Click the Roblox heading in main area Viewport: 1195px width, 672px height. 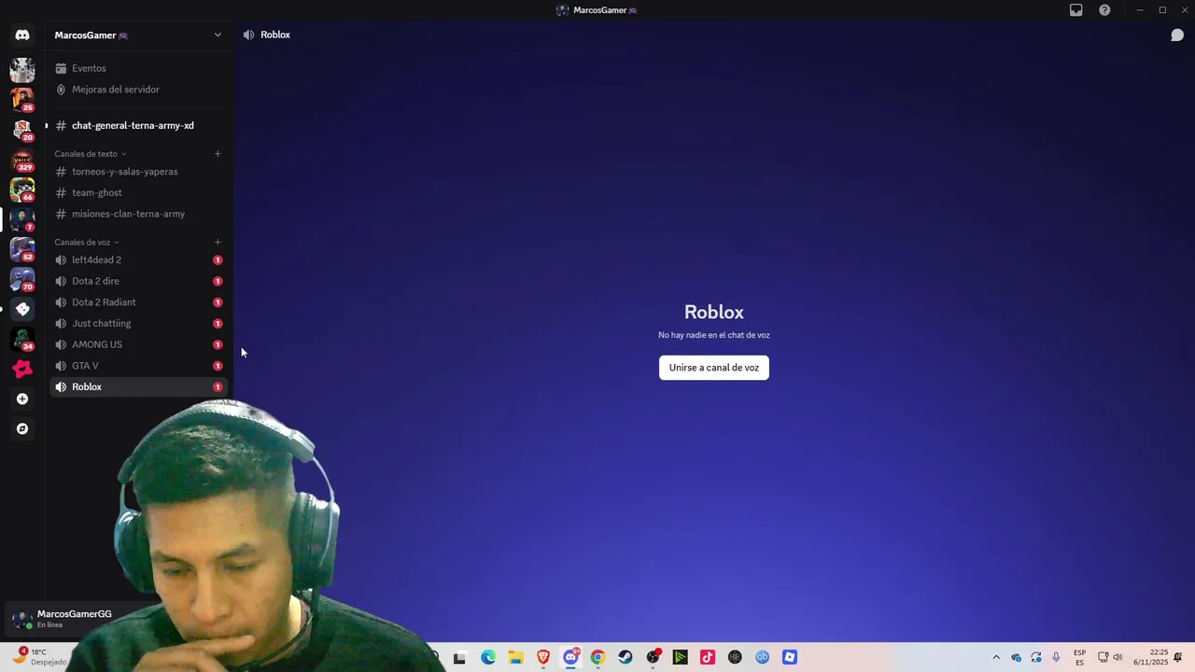tap(714, 312)
